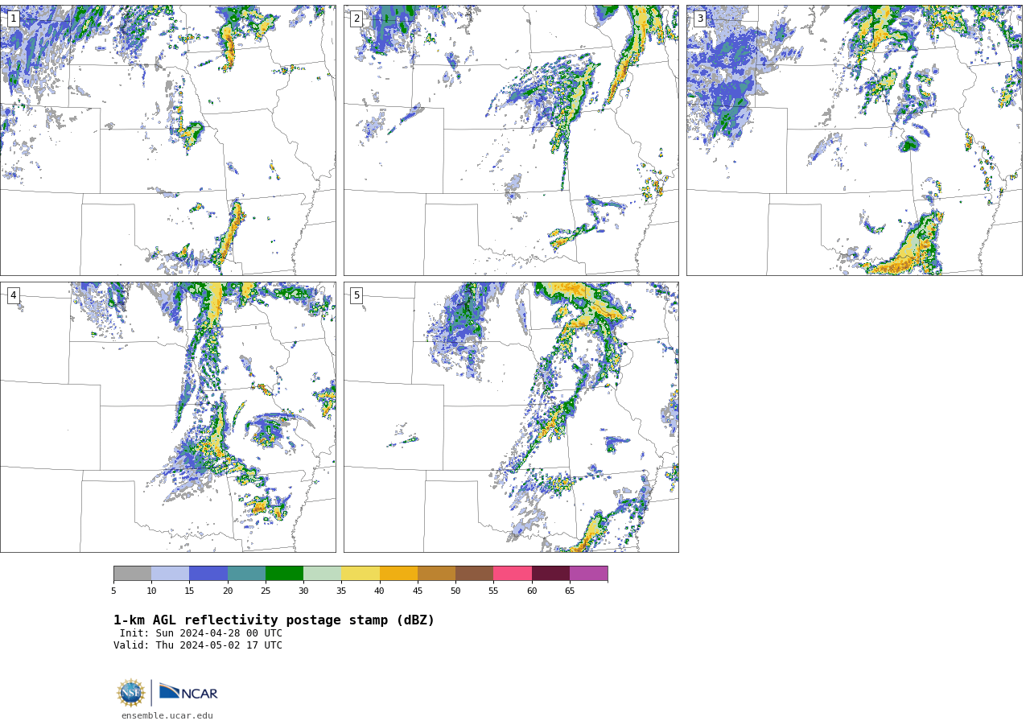Click the colorbar tick label '50'
This screenshot has height=725, width=1030.
pos(455,591)
